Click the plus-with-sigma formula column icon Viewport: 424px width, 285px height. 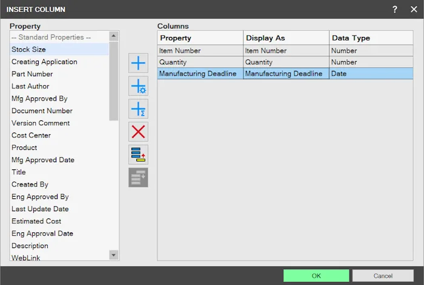click(138, 109)
